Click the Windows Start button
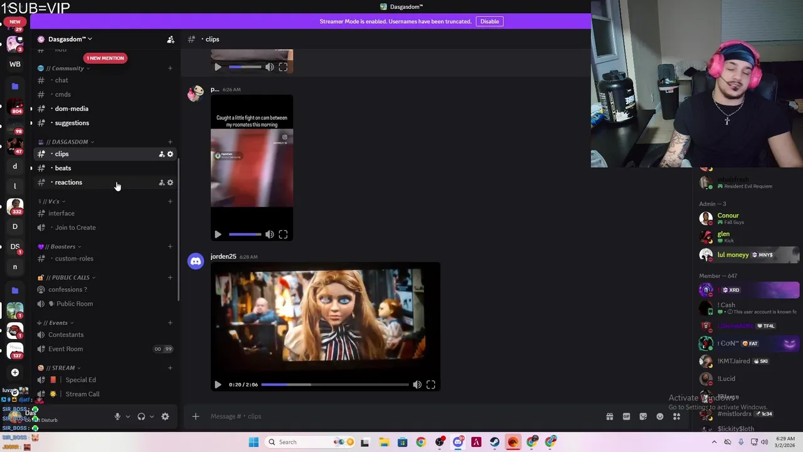Image resolution: width=803 pixels, height=452 pixels. pos(253,442)
